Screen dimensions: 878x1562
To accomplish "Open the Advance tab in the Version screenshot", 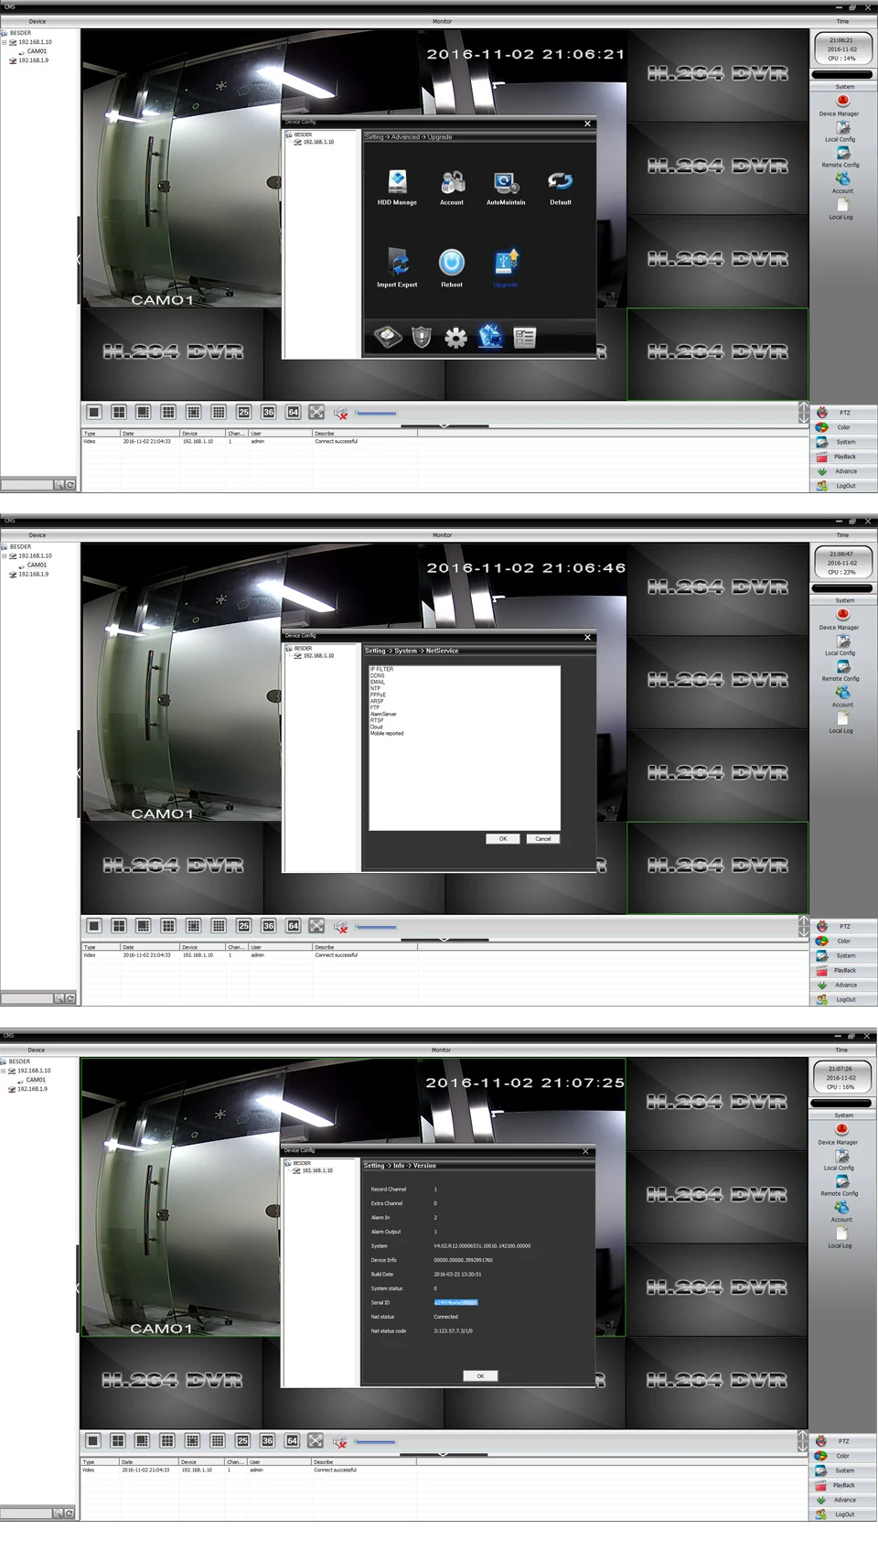I will point(843,1500).
